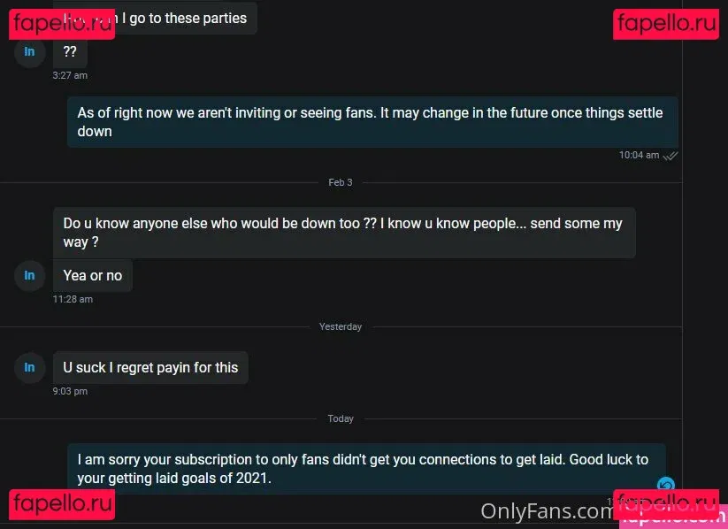Click the 'Today' date separator
The width and height of the screenshot is (728, 529).
click(x=341, y=418)
